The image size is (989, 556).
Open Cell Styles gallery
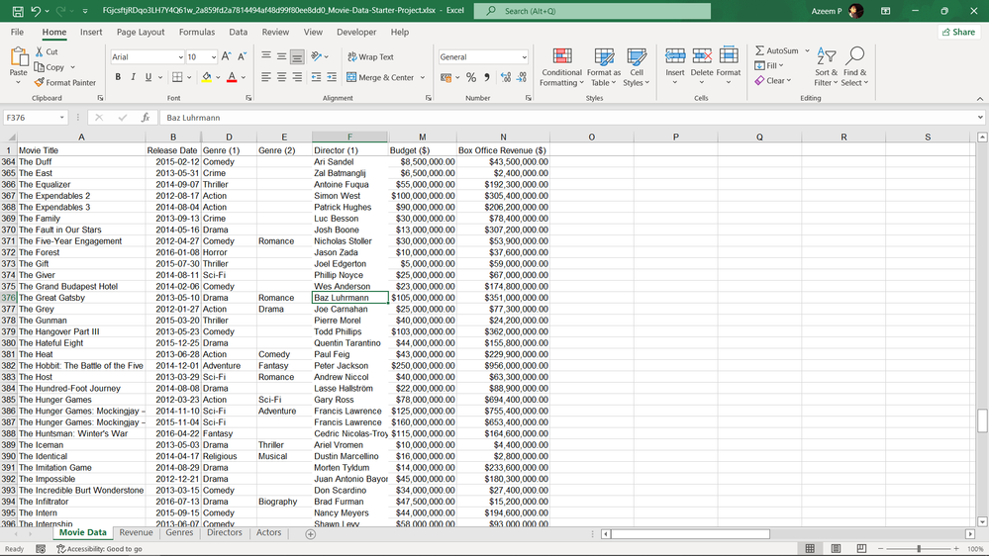(637, 67)
